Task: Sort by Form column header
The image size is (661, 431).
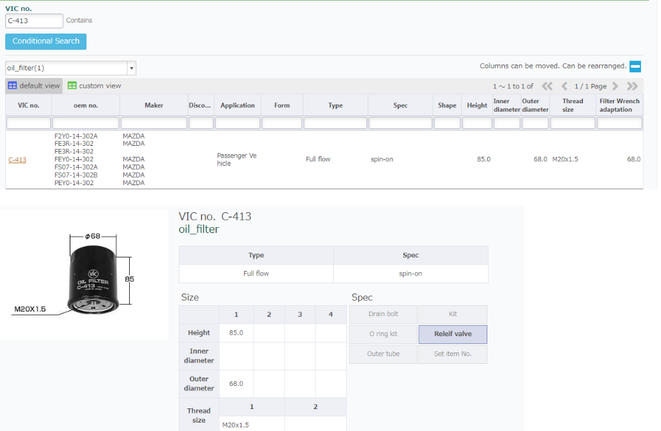Action: pyautogui.click(x=282, y=105)
